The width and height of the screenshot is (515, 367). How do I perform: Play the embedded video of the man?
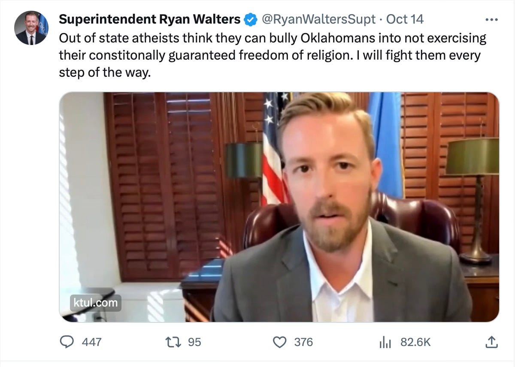click(x=279, y=207)
